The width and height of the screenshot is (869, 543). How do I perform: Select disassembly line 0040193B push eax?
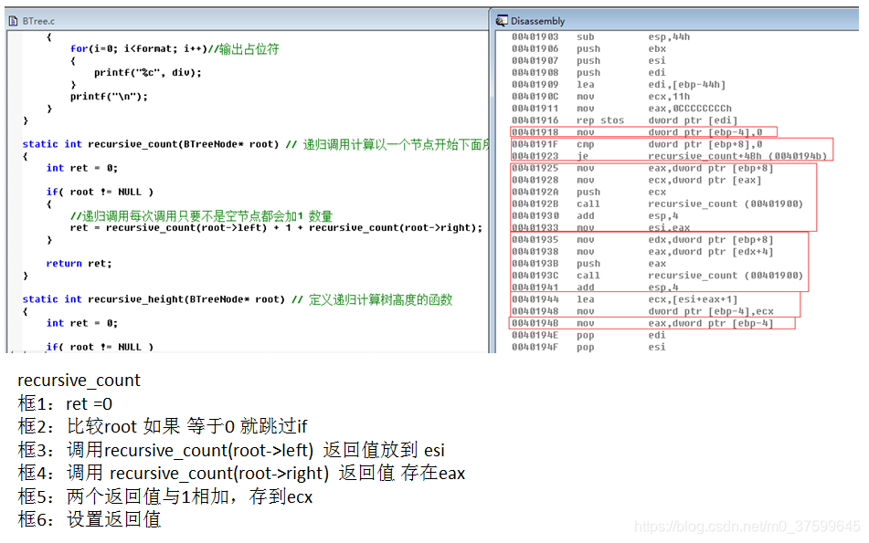point(589,264)
